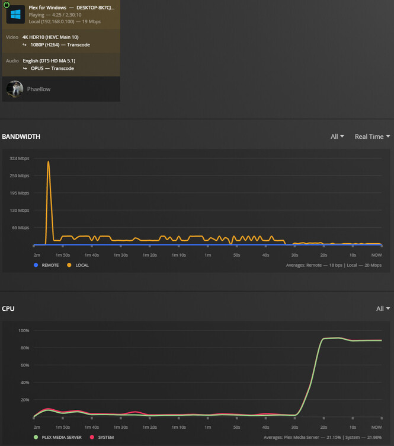
Task: Click the Local (192.168.0.100) — 19 Mbps line
Action: (x=65, y=21)
